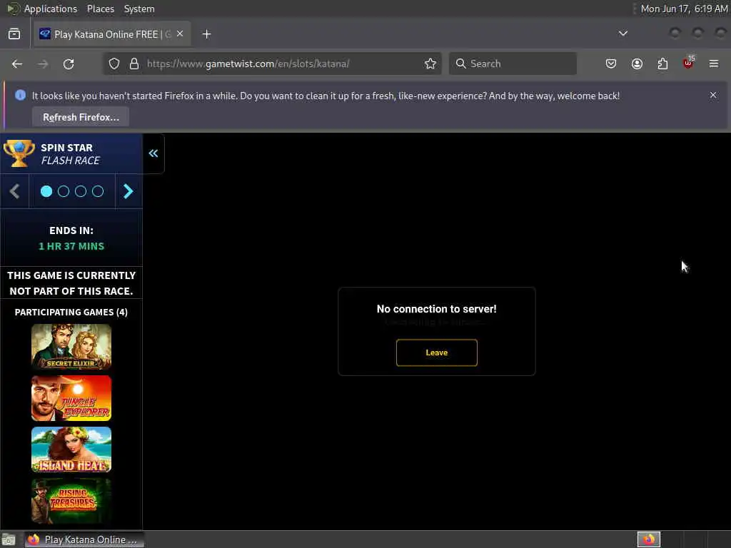The height and width of the screenshot is (548, 731).
Task: Click the Refresh Firefox... button
Action: pos(81,117)
